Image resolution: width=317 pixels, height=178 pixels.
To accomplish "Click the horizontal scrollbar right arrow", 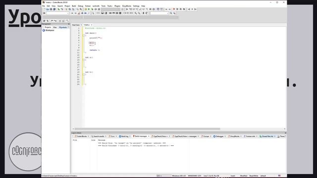I will click(285, 129).
